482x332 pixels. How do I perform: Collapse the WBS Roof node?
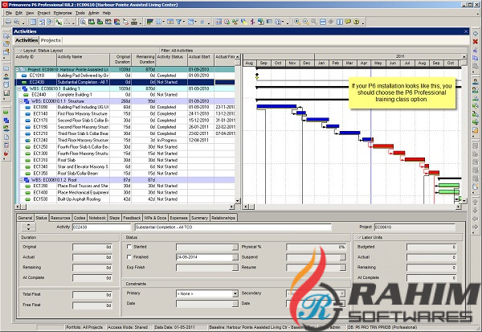(x=21, y=180)
